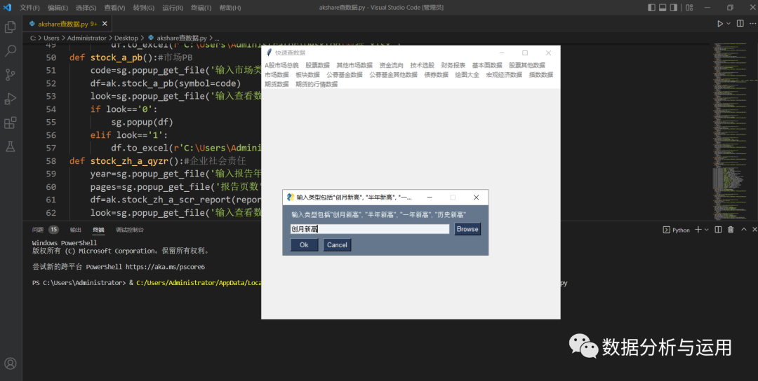Switch to the 输出 panel tab
The width and height of the screenshot is (758, 381).
coord(75,230)
